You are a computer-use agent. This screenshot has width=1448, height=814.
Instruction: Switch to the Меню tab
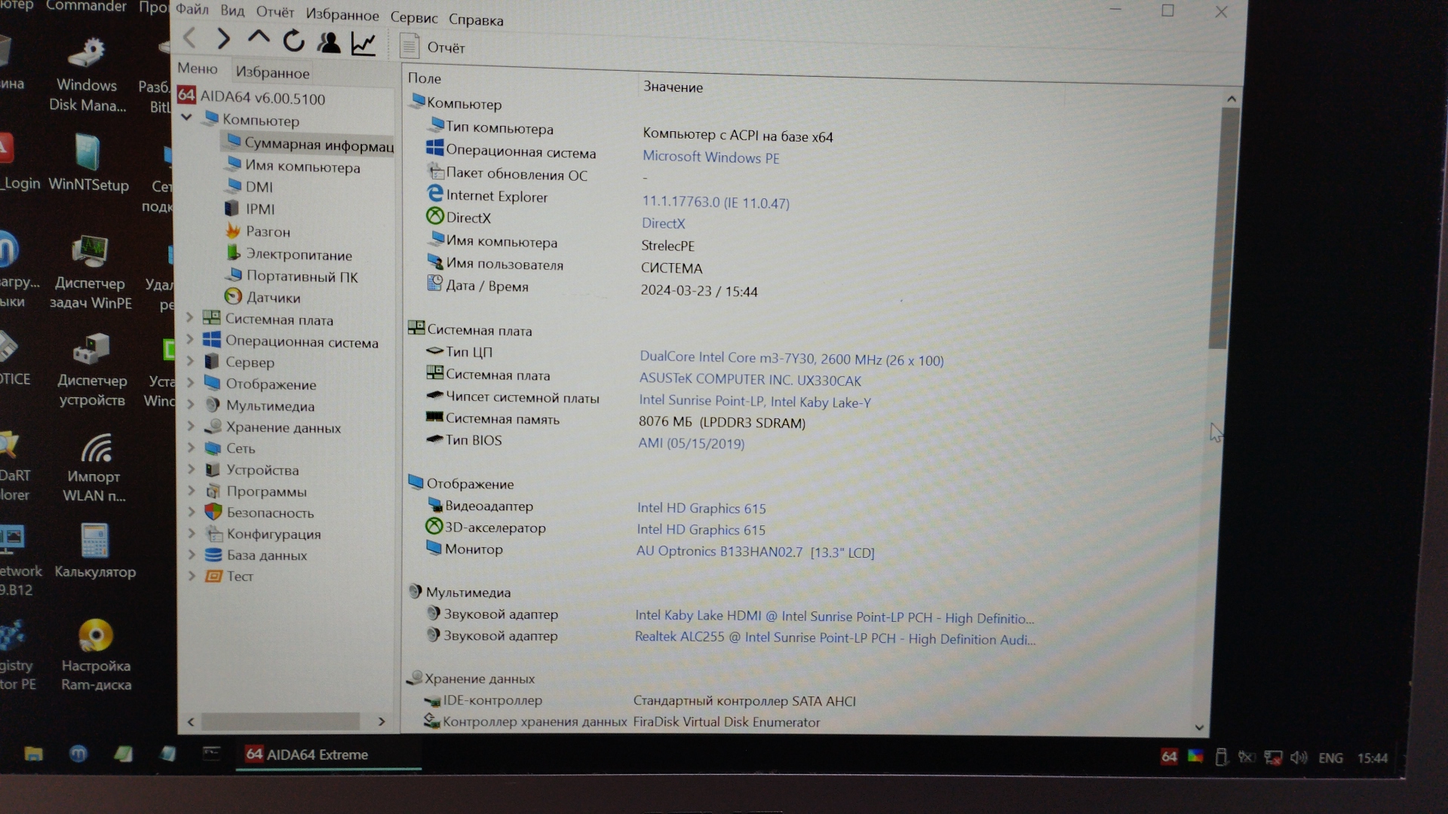198,69
